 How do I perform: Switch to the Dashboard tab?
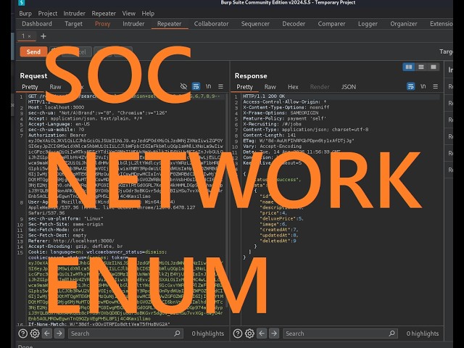click(x=37, y=24)
